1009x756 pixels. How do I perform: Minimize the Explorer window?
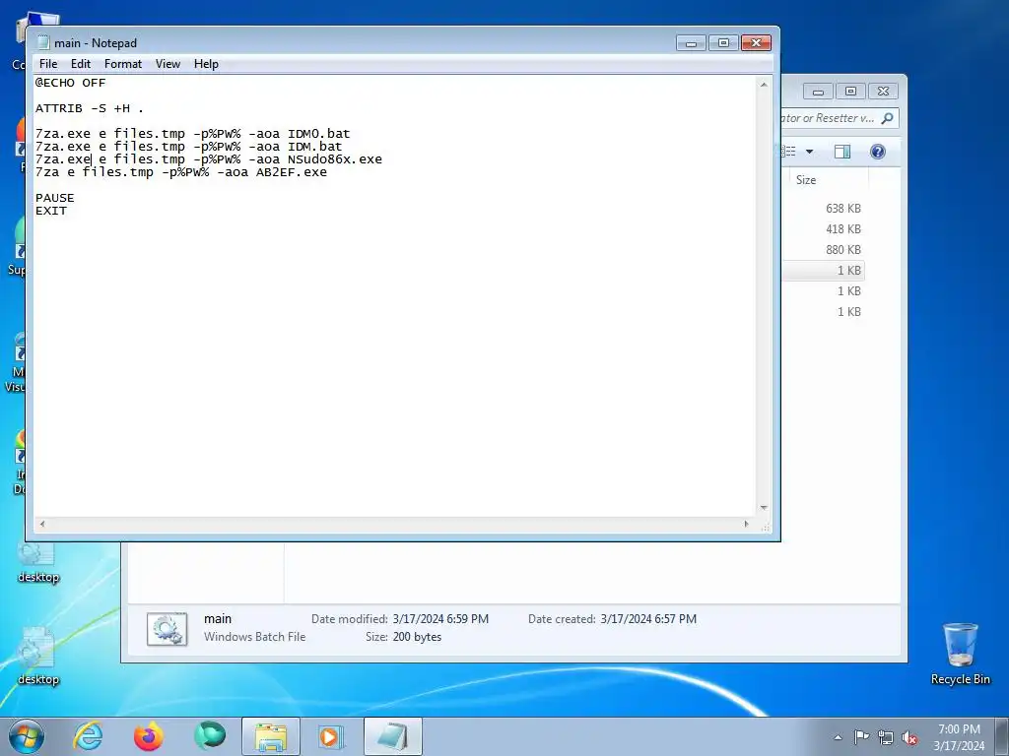click(818, 92)
